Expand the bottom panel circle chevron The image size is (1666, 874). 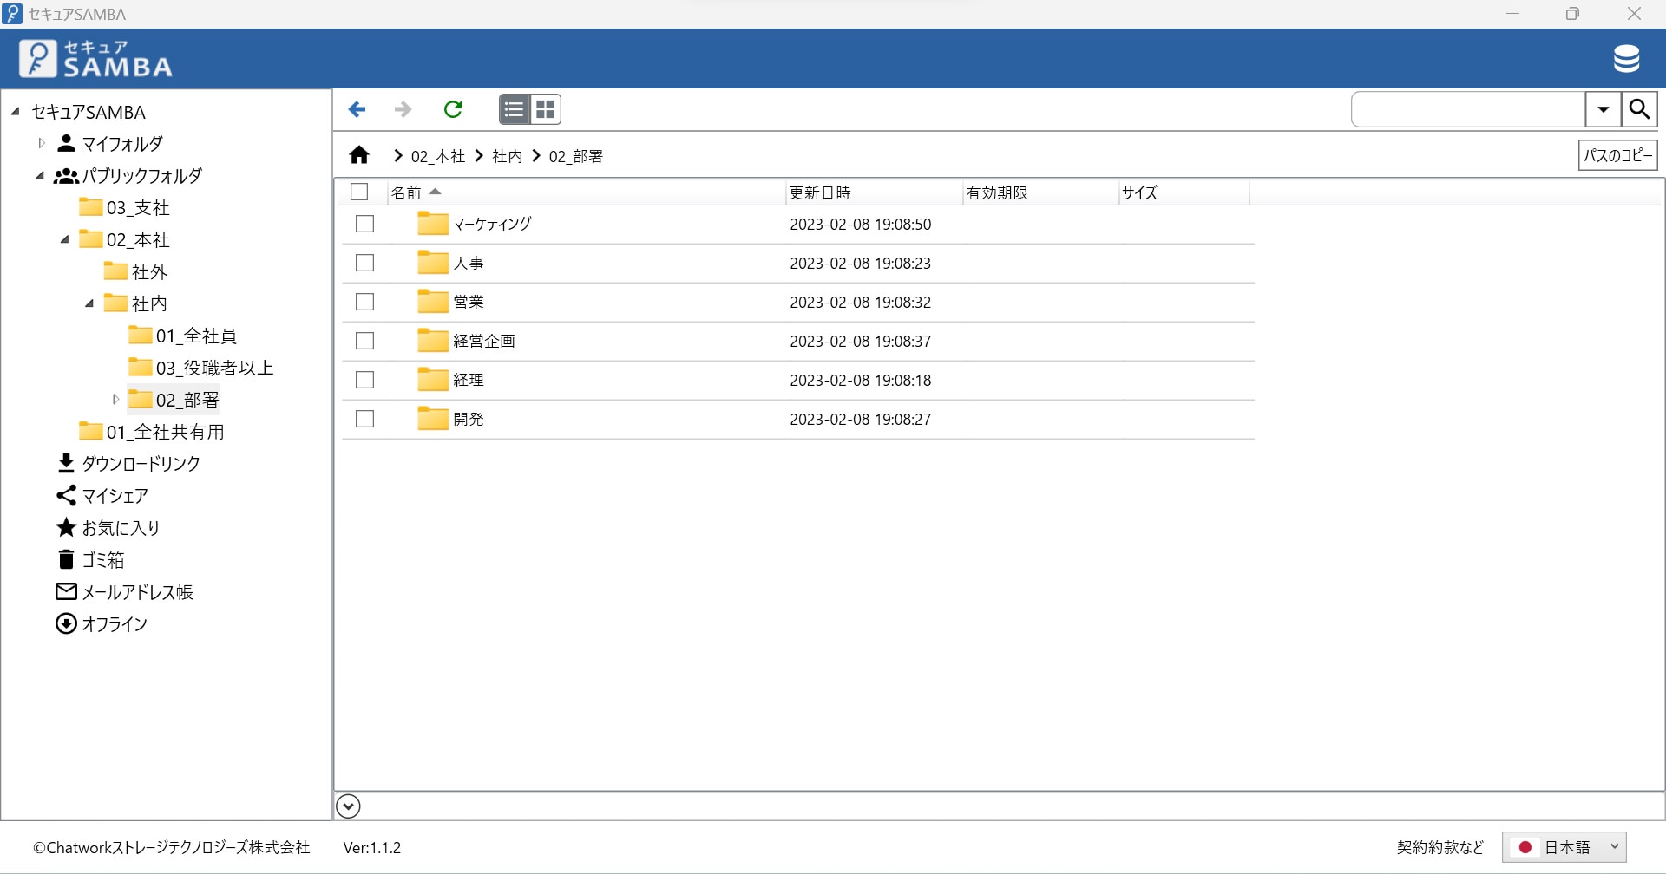click(348, 806)
